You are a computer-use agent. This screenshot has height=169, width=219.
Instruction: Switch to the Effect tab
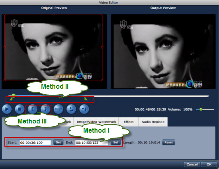pyautogui.click(x=129, y=122)
